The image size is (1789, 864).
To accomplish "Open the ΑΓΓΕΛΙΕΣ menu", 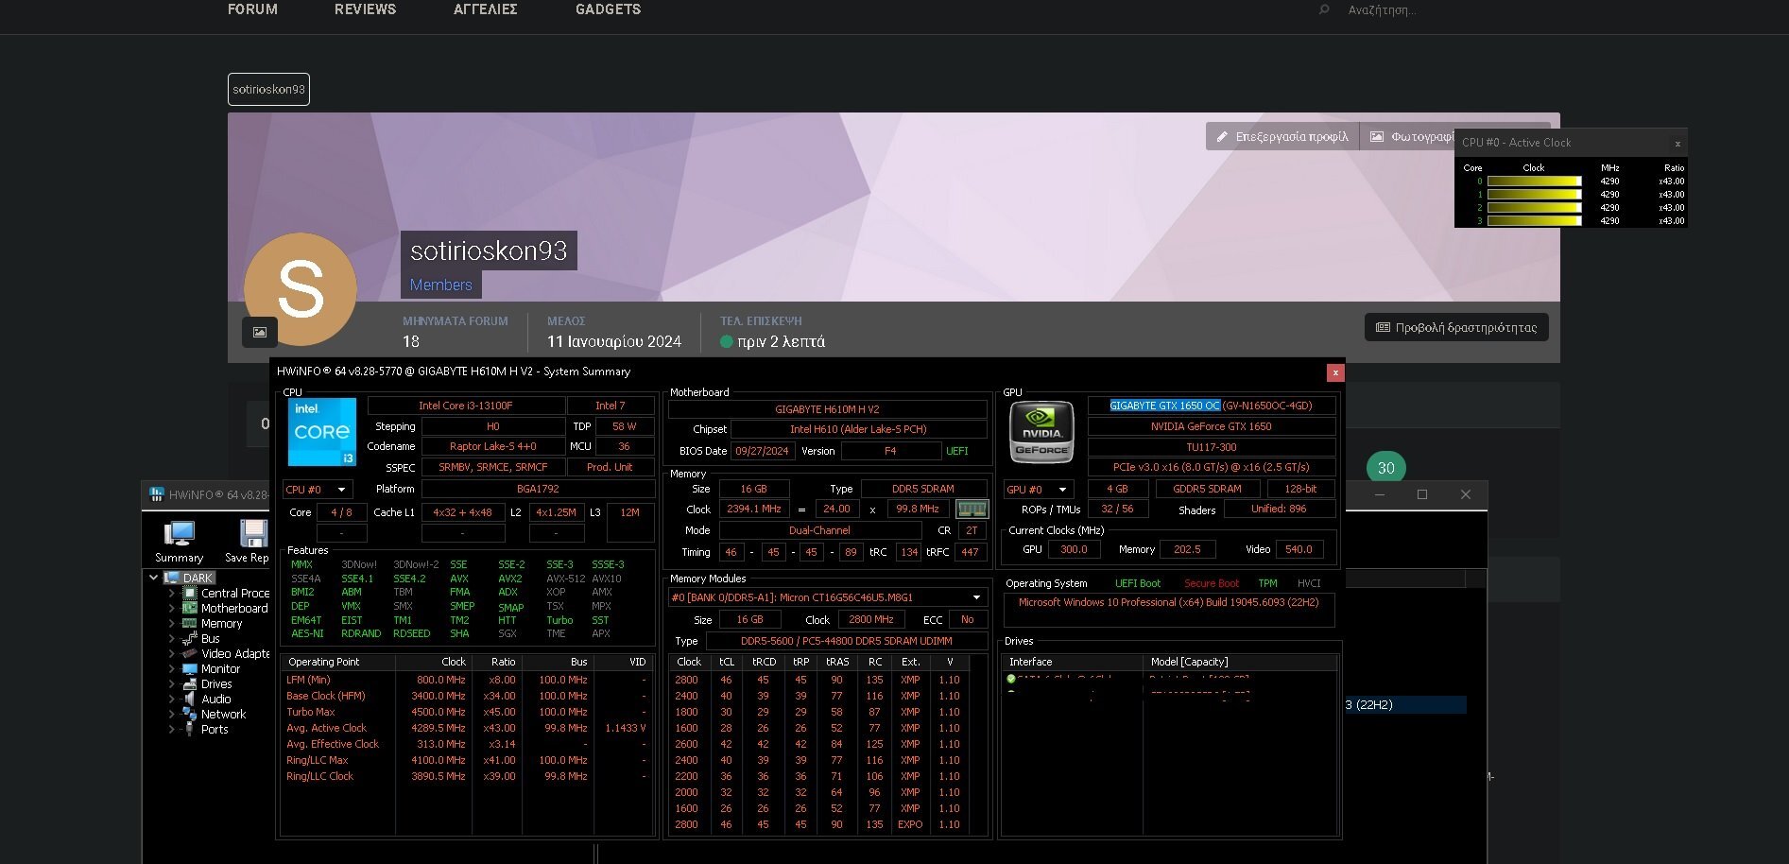I will [486, 9].
